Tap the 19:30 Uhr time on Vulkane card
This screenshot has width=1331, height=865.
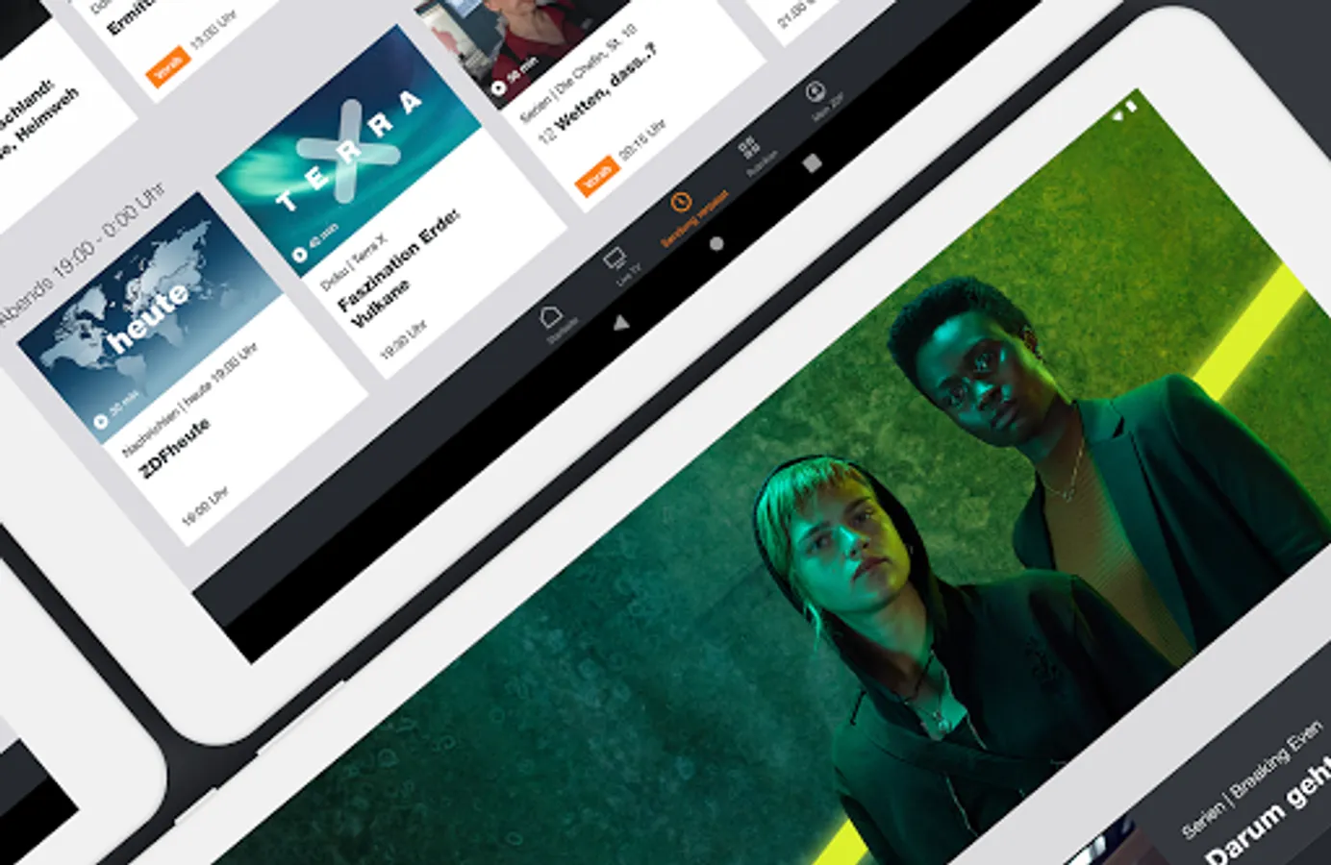pyautogui.click(x=403, y=340)
